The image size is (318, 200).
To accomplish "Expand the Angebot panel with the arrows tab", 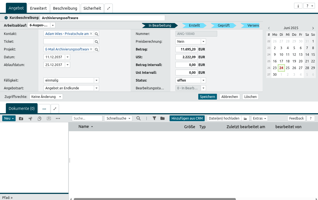I will pos(109,8).
